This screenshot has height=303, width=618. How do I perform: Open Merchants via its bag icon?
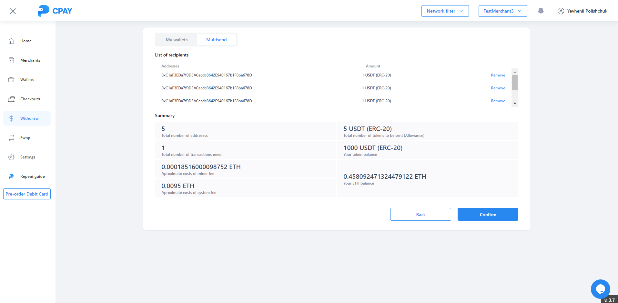(11, 60)
